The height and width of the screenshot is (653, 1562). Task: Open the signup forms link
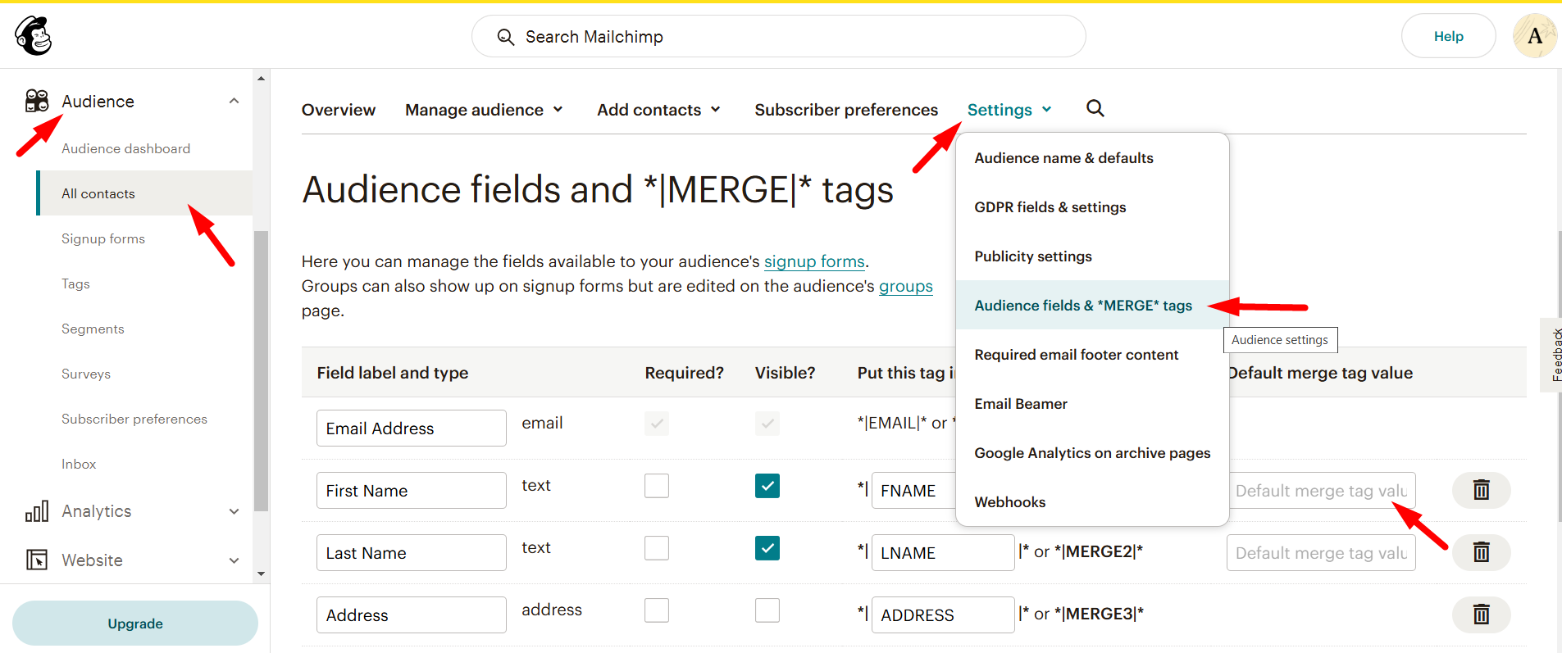[814, 261]
